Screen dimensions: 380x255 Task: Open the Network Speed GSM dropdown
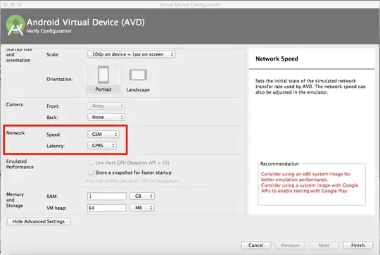click(103, 134)
